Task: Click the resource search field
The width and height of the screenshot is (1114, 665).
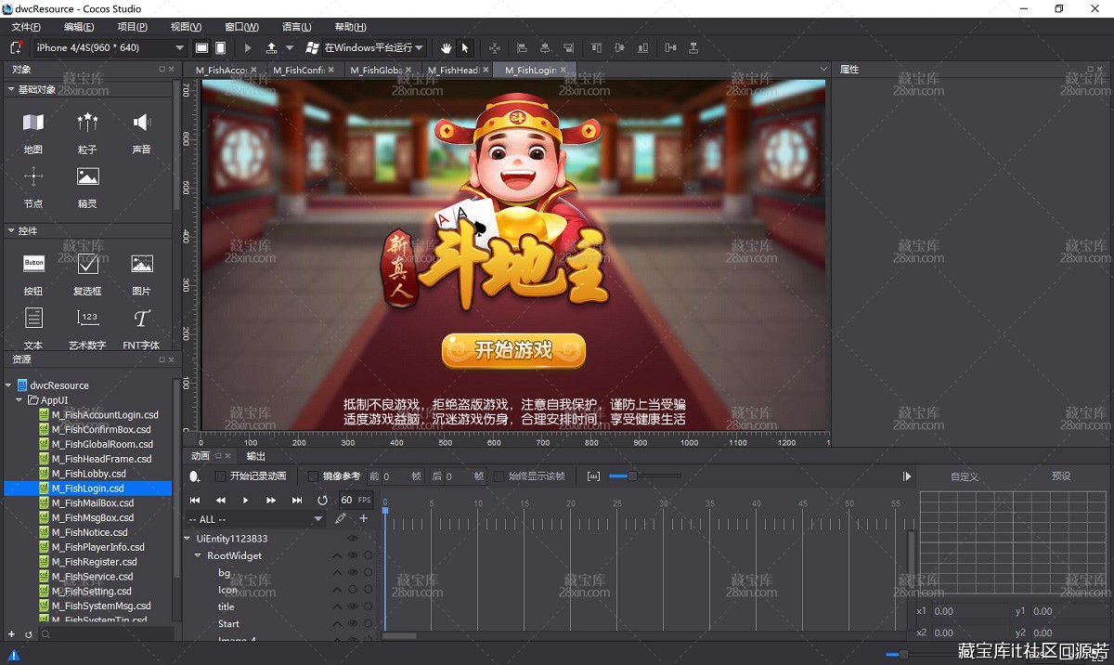Action: 106,634
